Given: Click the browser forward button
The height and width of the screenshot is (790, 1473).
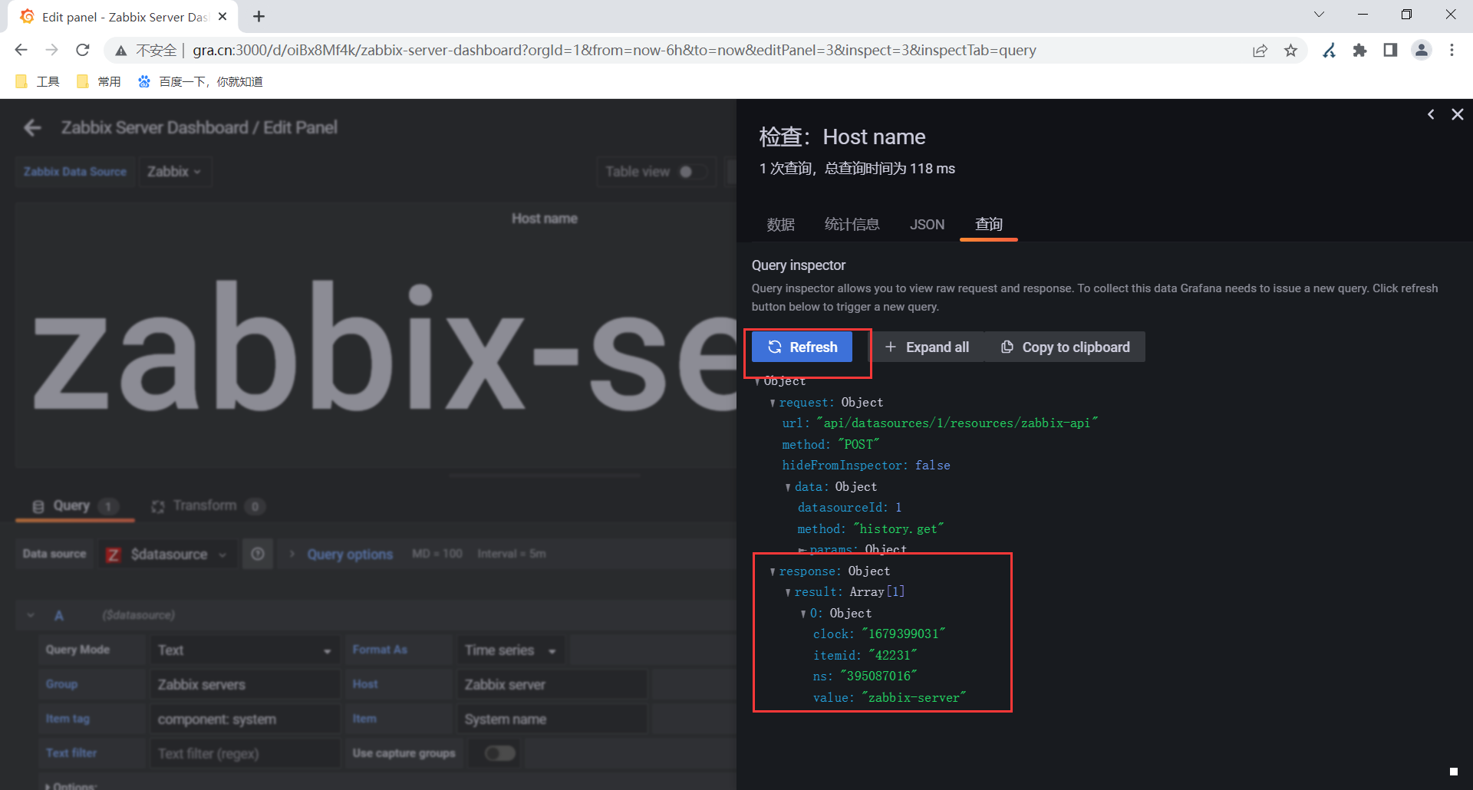Looking at the screenshot, I should point(51,50).
